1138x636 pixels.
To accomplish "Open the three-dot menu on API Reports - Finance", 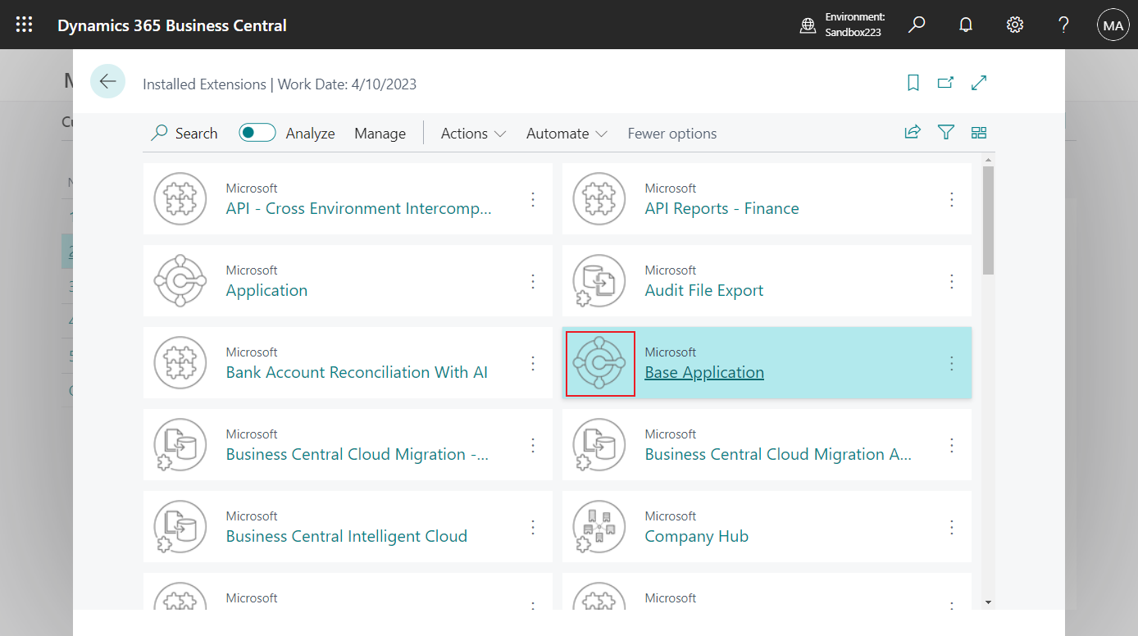I will (951, 198).
